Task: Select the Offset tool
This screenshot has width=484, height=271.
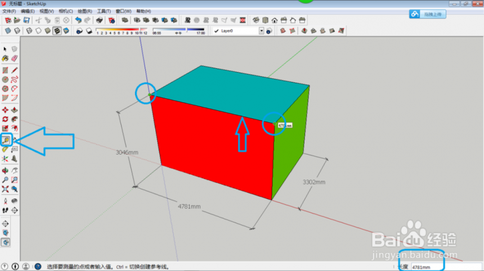Action: coord(15,128)
